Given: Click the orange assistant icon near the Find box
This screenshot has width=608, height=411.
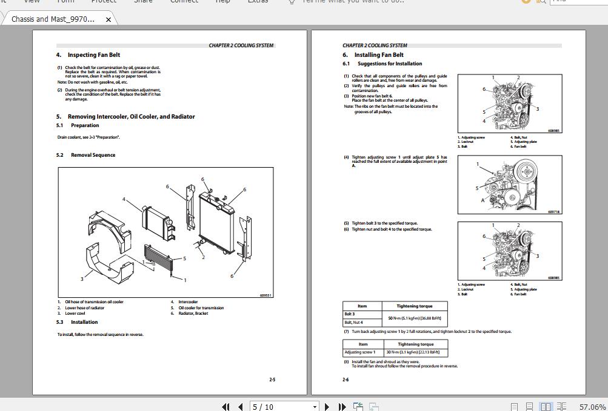Looking at the screenshot, I should click(525, 2).
